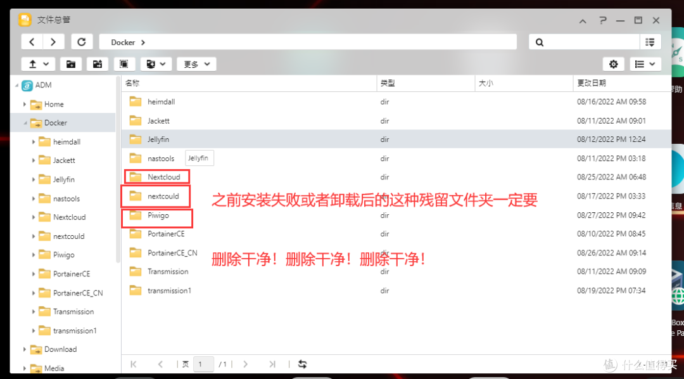Go to the previous page

coord(160,364)
